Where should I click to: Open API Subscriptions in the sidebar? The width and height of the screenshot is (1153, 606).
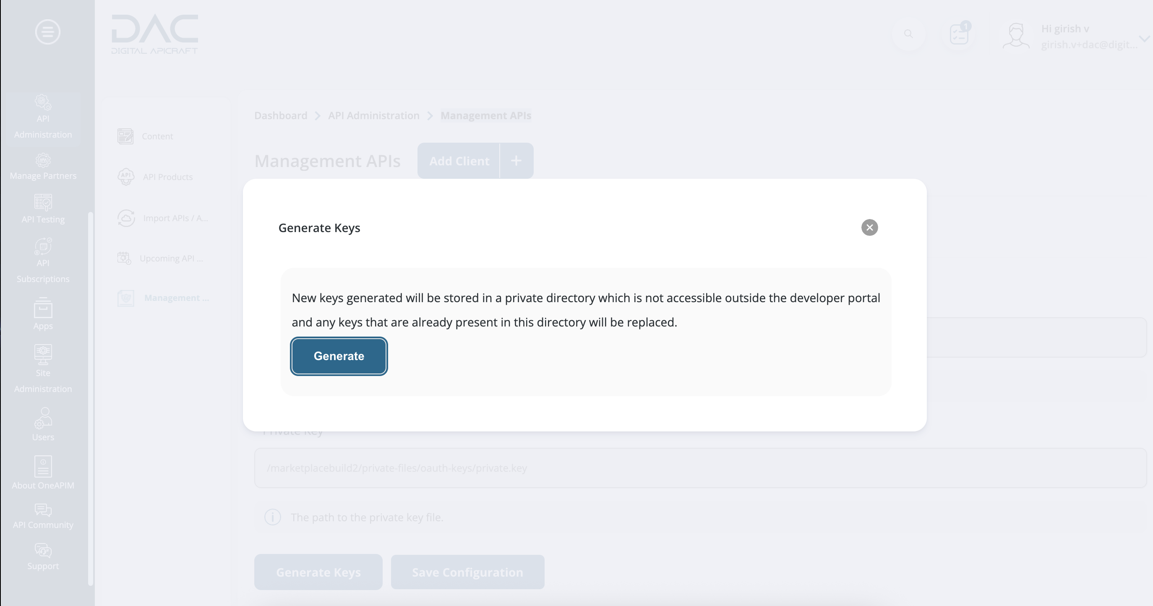43,261
